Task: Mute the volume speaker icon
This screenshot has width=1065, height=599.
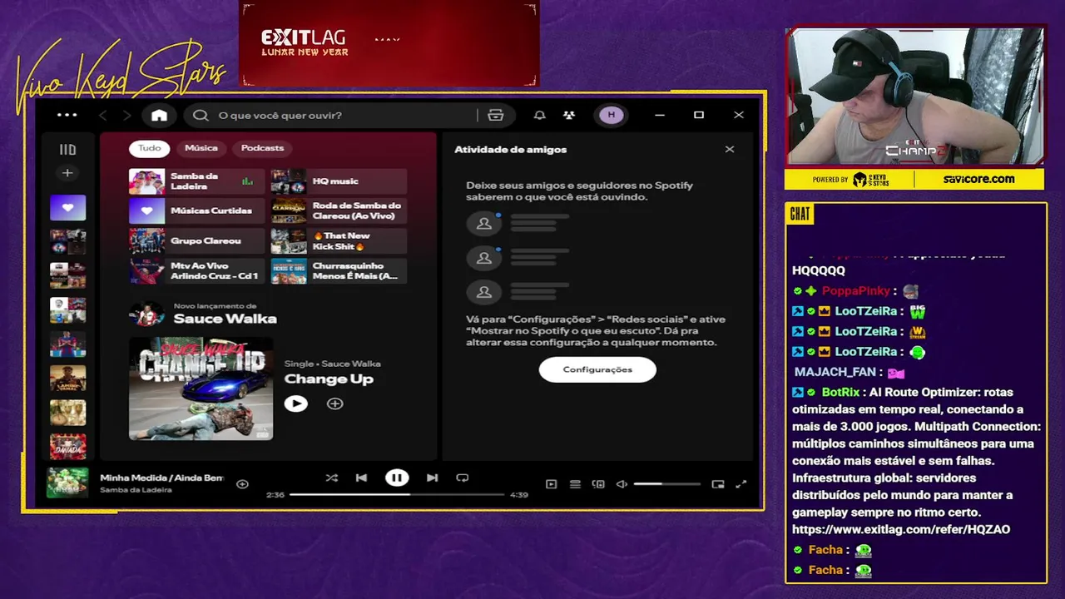Action: click(622, 484)
